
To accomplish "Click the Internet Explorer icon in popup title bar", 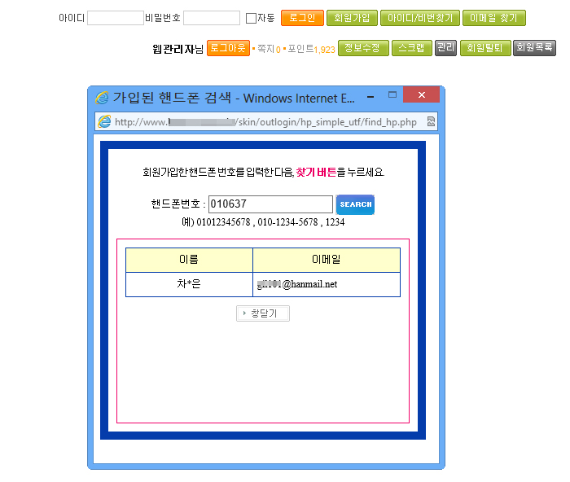I will (x=102, y=98).
